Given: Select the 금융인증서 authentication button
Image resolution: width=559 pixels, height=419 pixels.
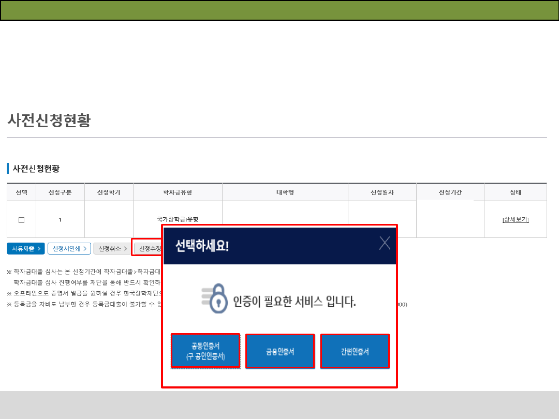Looking at the screenshot, I should 280,351.
